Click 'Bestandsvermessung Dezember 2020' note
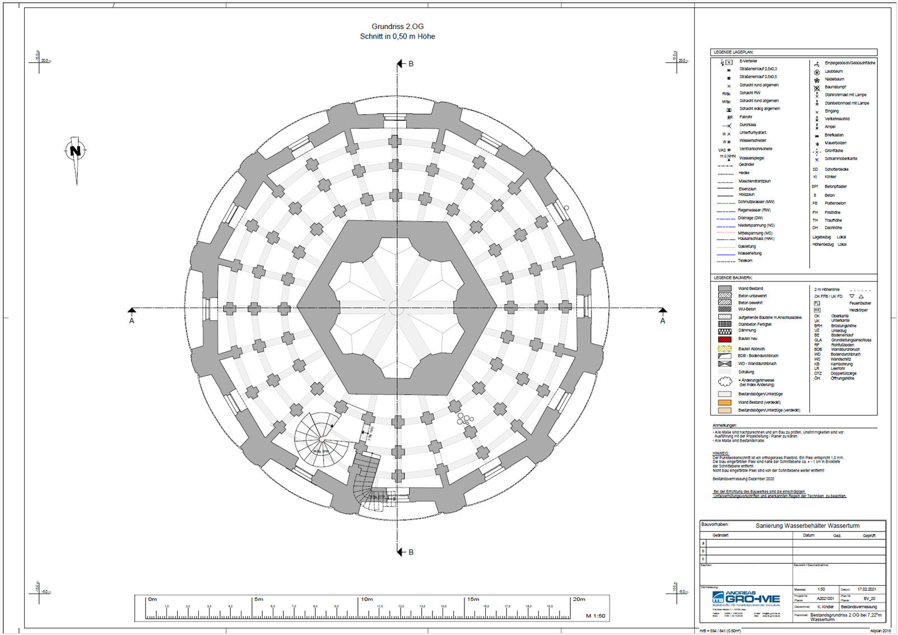The image size is (898, 635). [x=743, y=479]
